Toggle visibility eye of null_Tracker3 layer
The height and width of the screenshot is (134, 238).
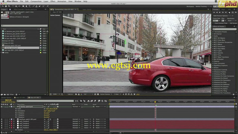[2, 124]
